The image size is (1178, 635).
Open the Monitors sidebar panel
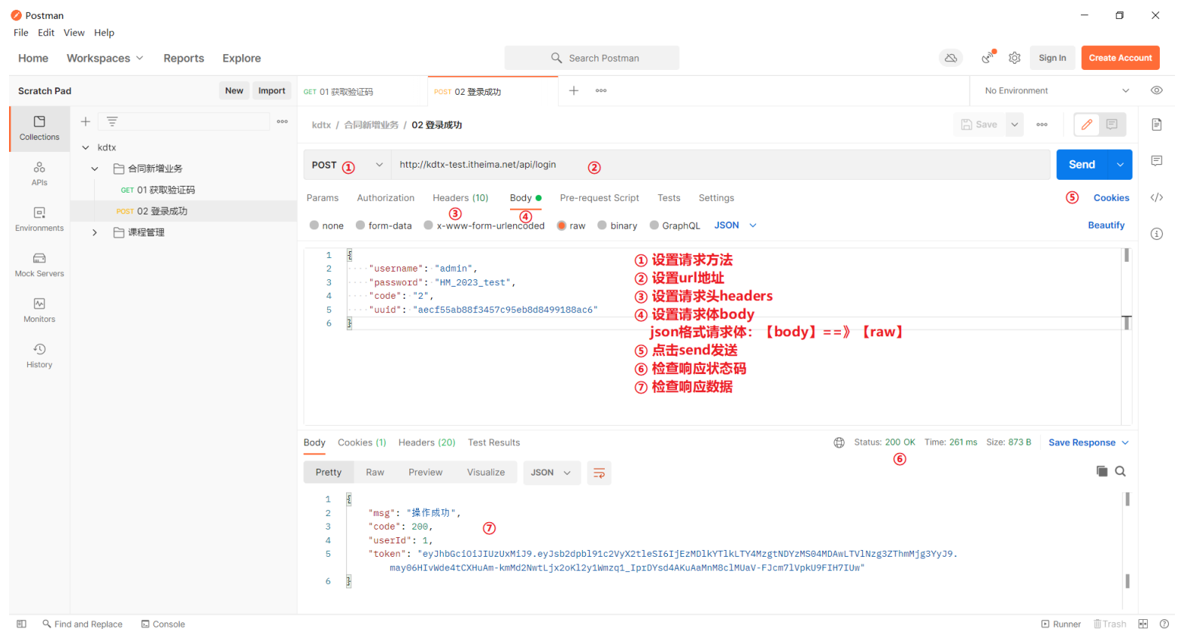click(39, 310)
